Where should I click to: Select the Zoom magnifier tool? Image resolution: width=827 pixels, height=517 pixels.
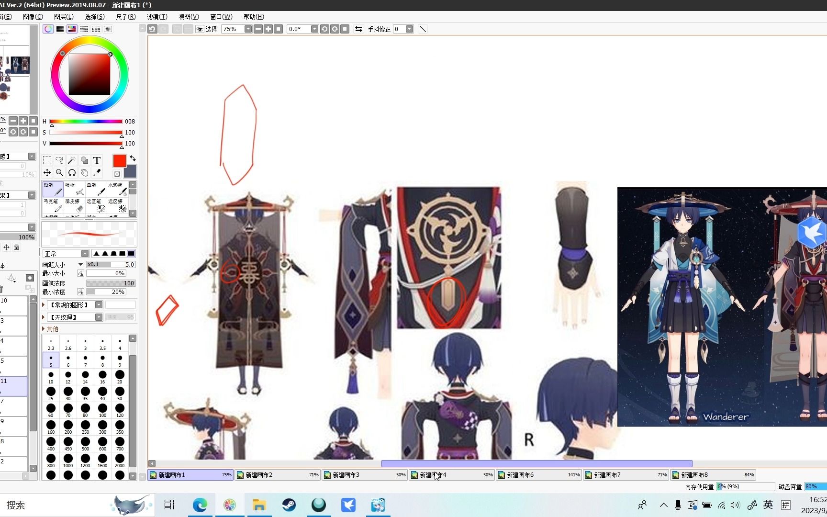(x=59, y=172)
